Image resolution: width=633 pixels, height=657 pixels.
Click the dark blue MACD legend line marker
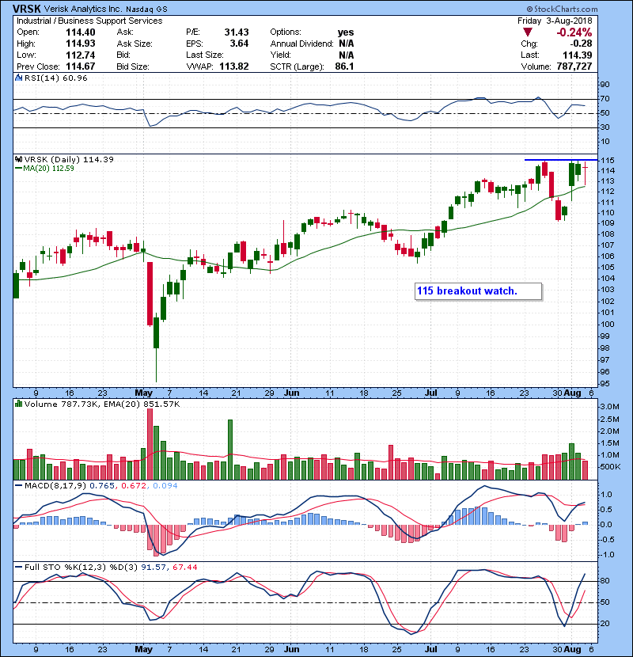pos(18,486)
